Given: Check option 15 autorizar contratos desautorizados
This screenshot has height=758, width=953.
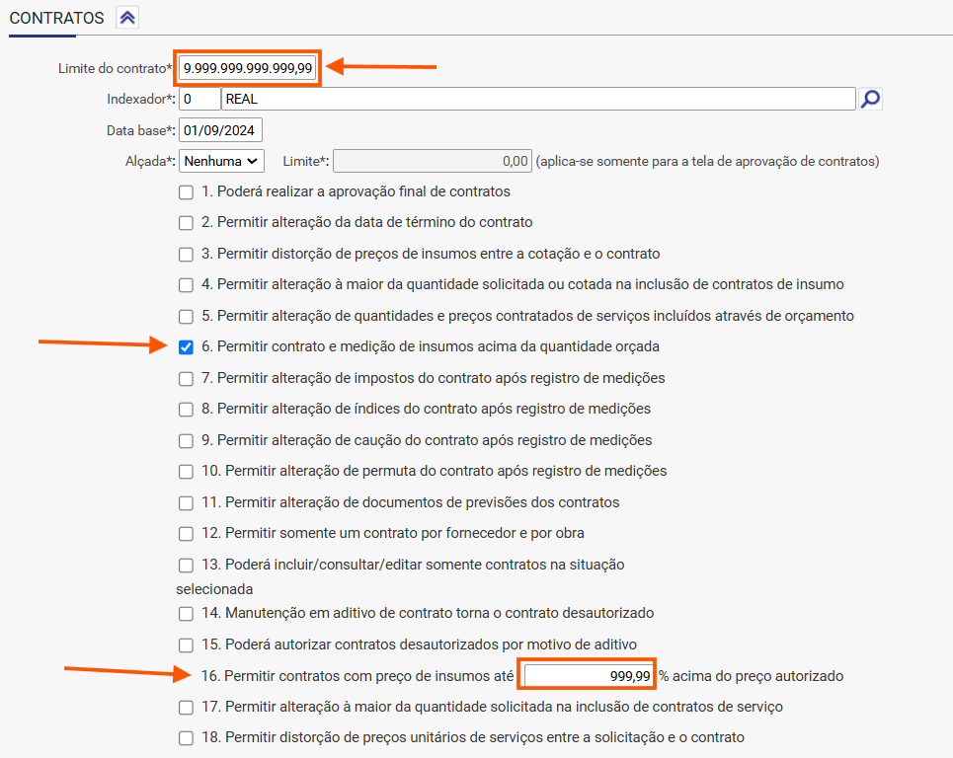Looking at the screenshot, I should (x=186, y=645).
